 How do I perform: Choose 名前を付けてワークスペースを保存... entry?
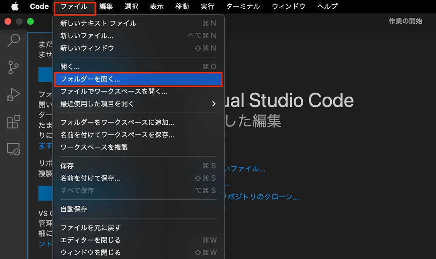138,135
